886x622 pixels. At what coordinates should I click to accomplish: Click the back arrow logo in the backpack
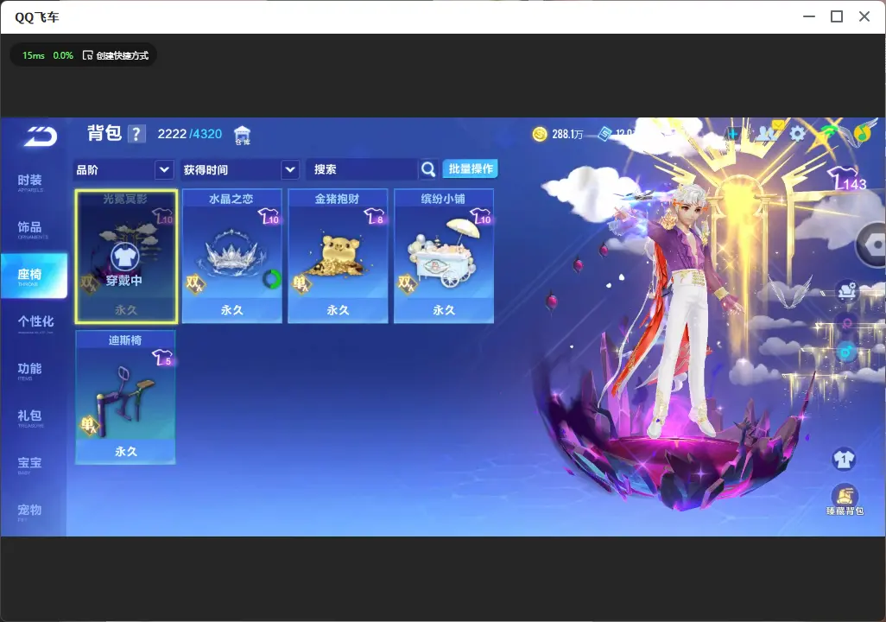pyautogui.click(x=40, y=136)
